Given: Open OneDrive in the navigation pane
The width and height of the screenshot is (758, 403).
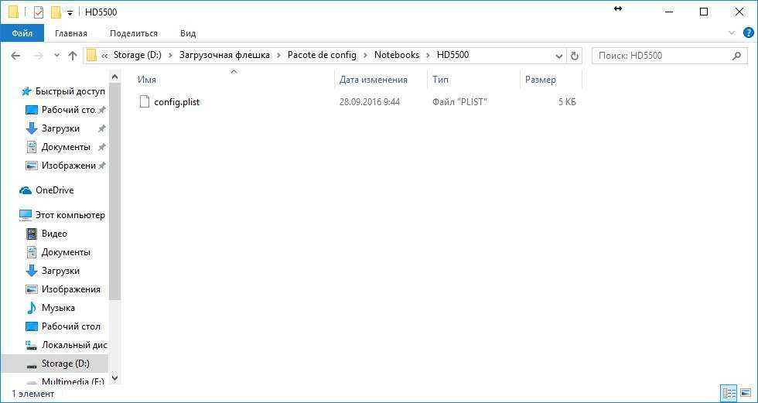Looking at the screenshot, I should [54, 190].
